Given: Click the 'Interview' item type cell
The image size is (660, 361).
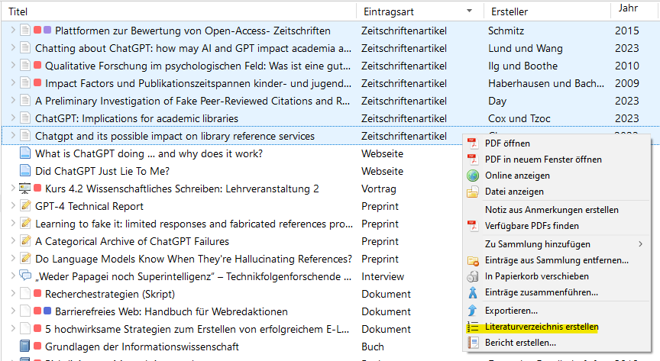Looking at the screenshot, I should coord(383,276).
